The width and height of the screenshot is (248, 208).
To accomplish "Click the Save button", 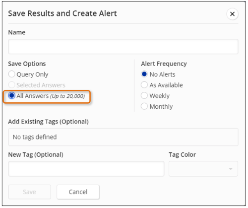I will click(x=30, y=192).
